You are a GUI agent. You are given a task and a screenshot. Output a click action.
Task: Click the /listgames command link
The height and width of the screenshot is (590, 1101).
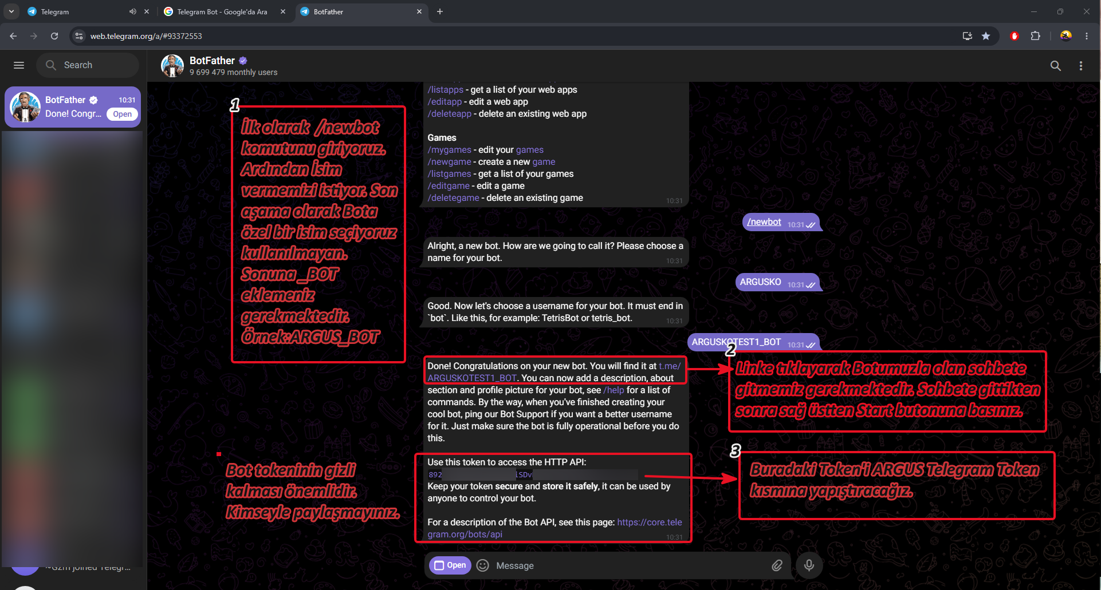(x=449, y=174)
